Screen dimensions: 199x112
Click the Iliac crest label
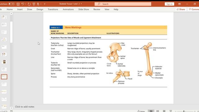(123, 44)
